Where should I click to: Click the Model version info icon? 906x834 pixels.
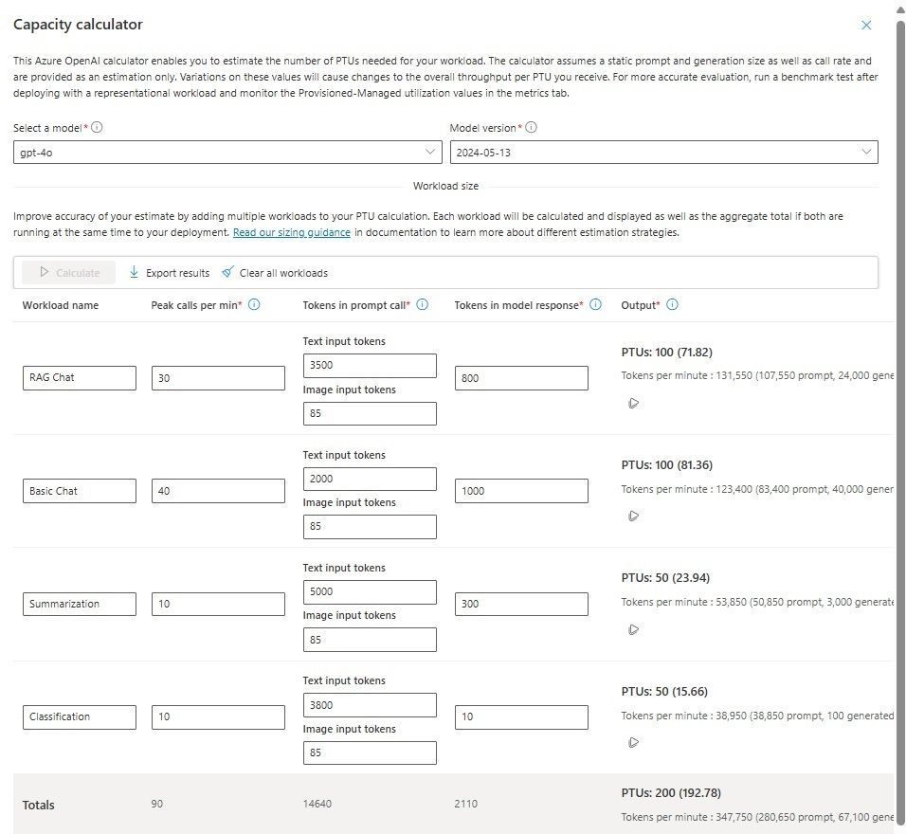tap(531, 128)
